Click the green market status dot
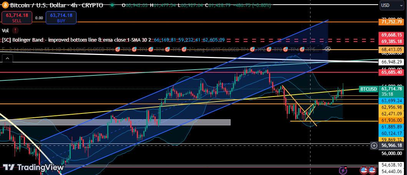Viewport: 407px width, 175px height. click(111, 6)
